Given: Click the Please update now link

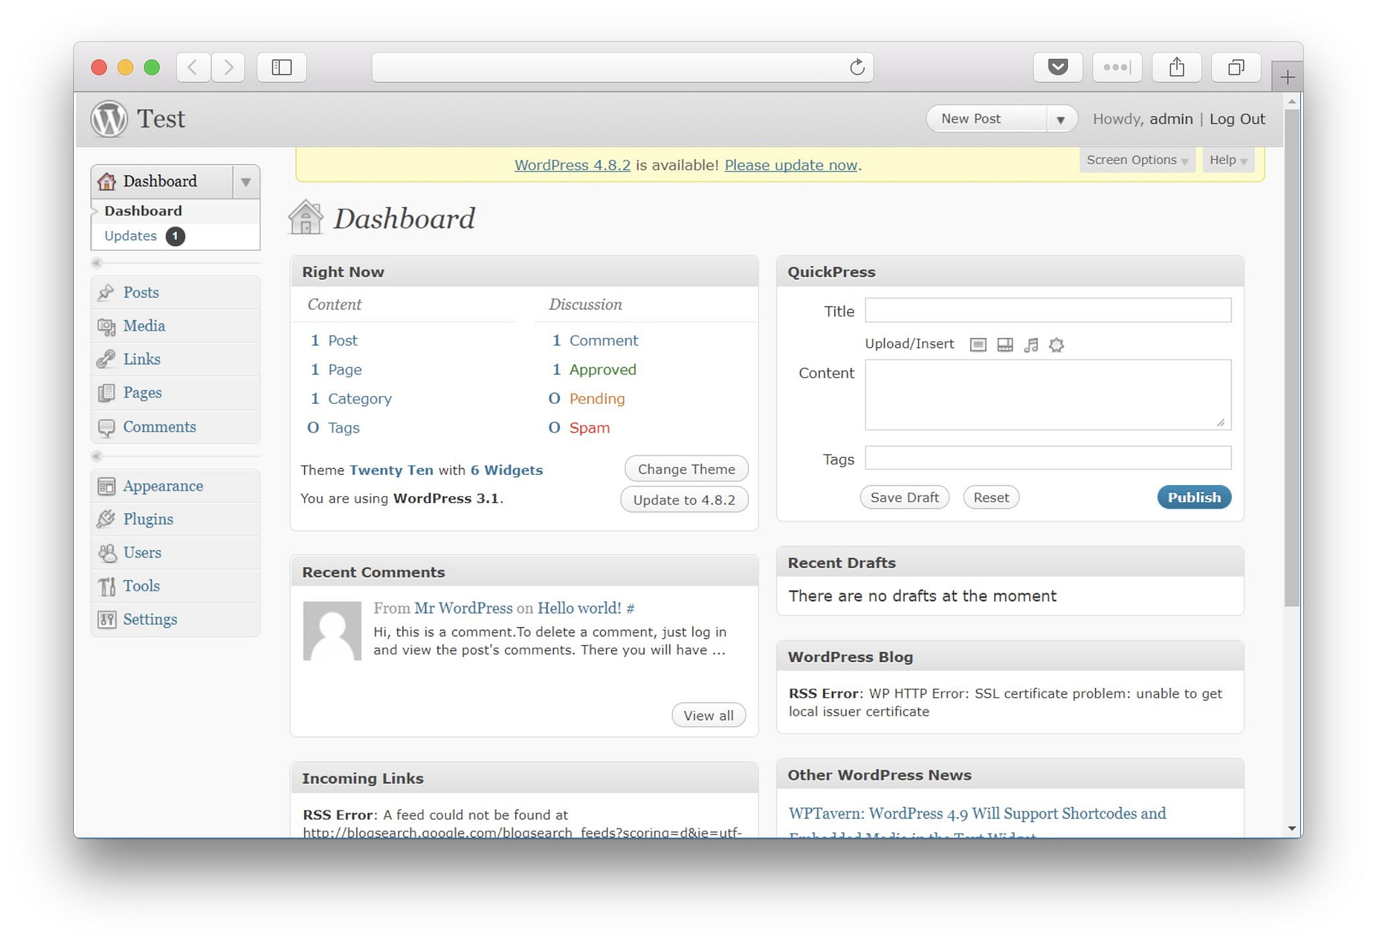Looking at the screenshot, I should pos(791,166).
